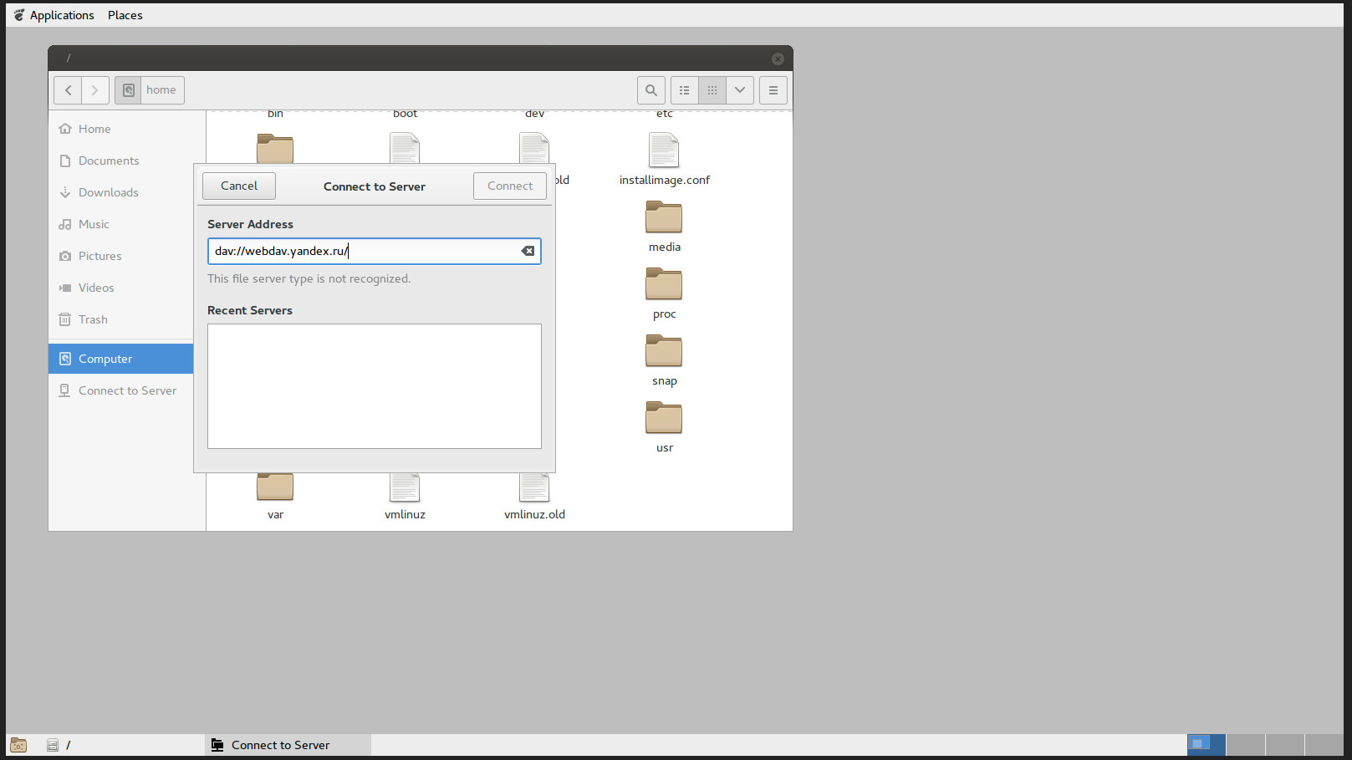Click the GNOME foot logo icon
The width and height of the screenshot is (1352, 760).
coord(18,15)
